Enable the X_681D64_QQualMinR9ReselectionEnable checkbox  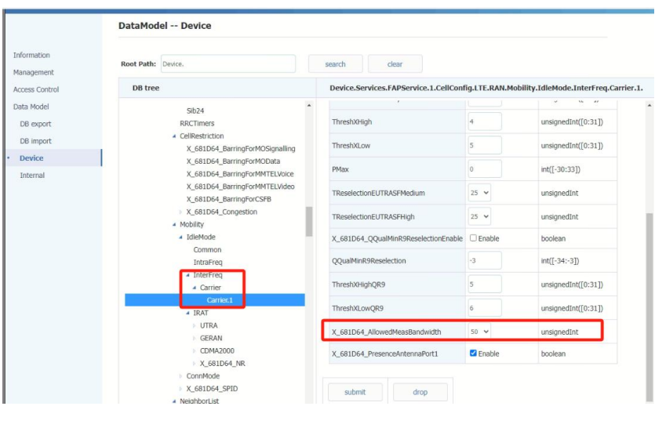[473, 238]
